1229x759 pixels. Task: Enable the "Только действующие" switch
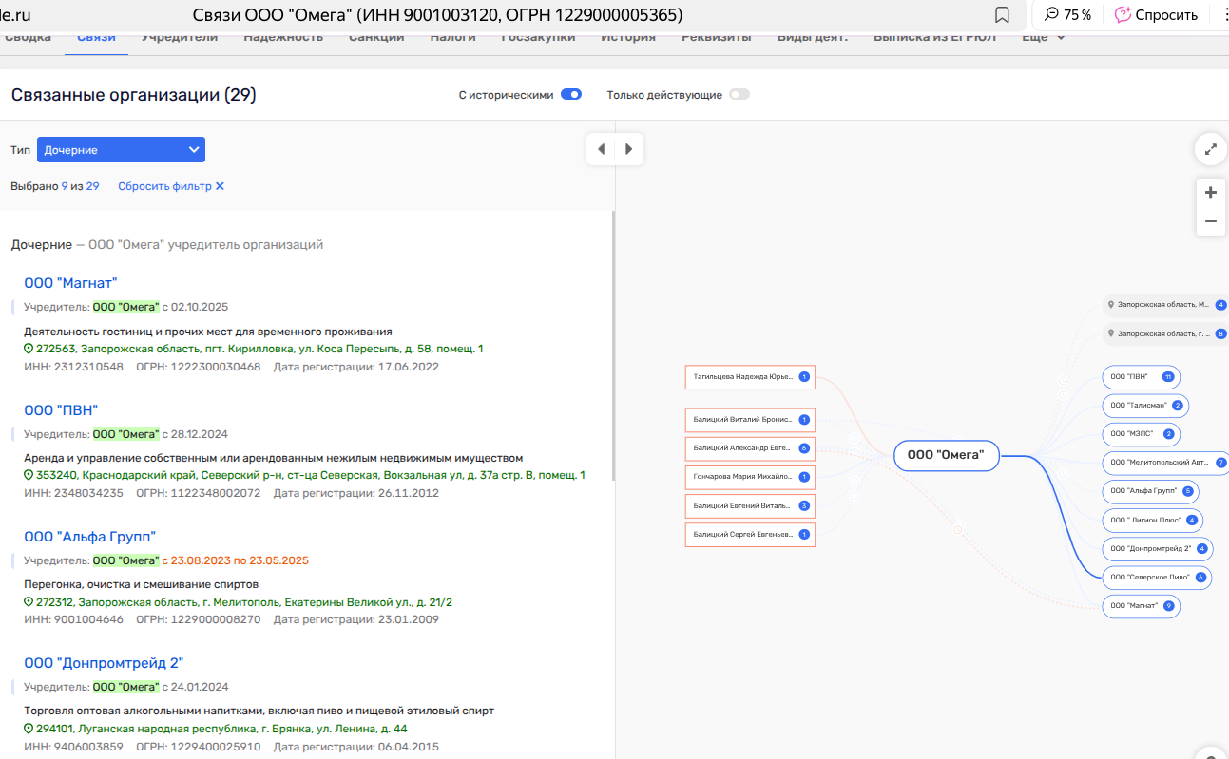(739, 95)
